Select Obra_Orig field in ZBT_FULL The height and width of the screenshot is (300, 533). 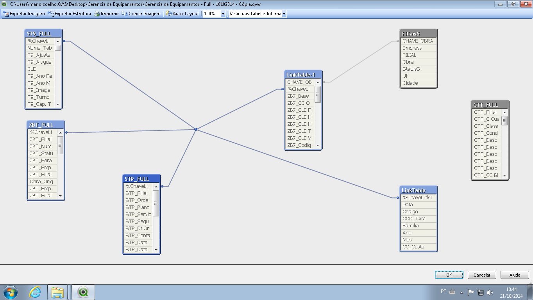(42, 182)
